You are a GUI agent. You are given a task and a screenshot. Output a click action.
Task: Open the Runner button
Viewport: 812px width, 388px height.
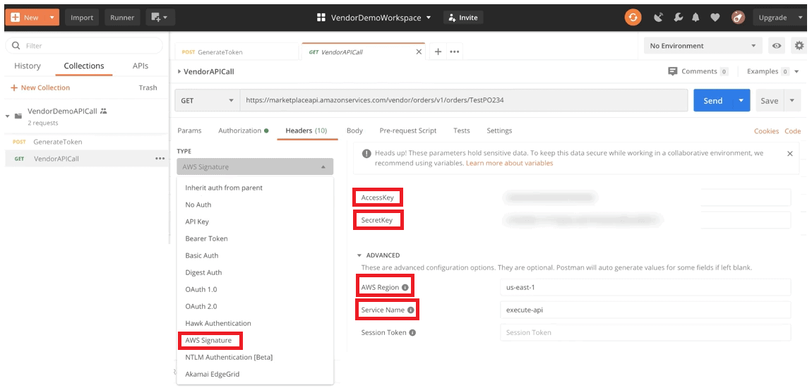(x=122, y=17)
